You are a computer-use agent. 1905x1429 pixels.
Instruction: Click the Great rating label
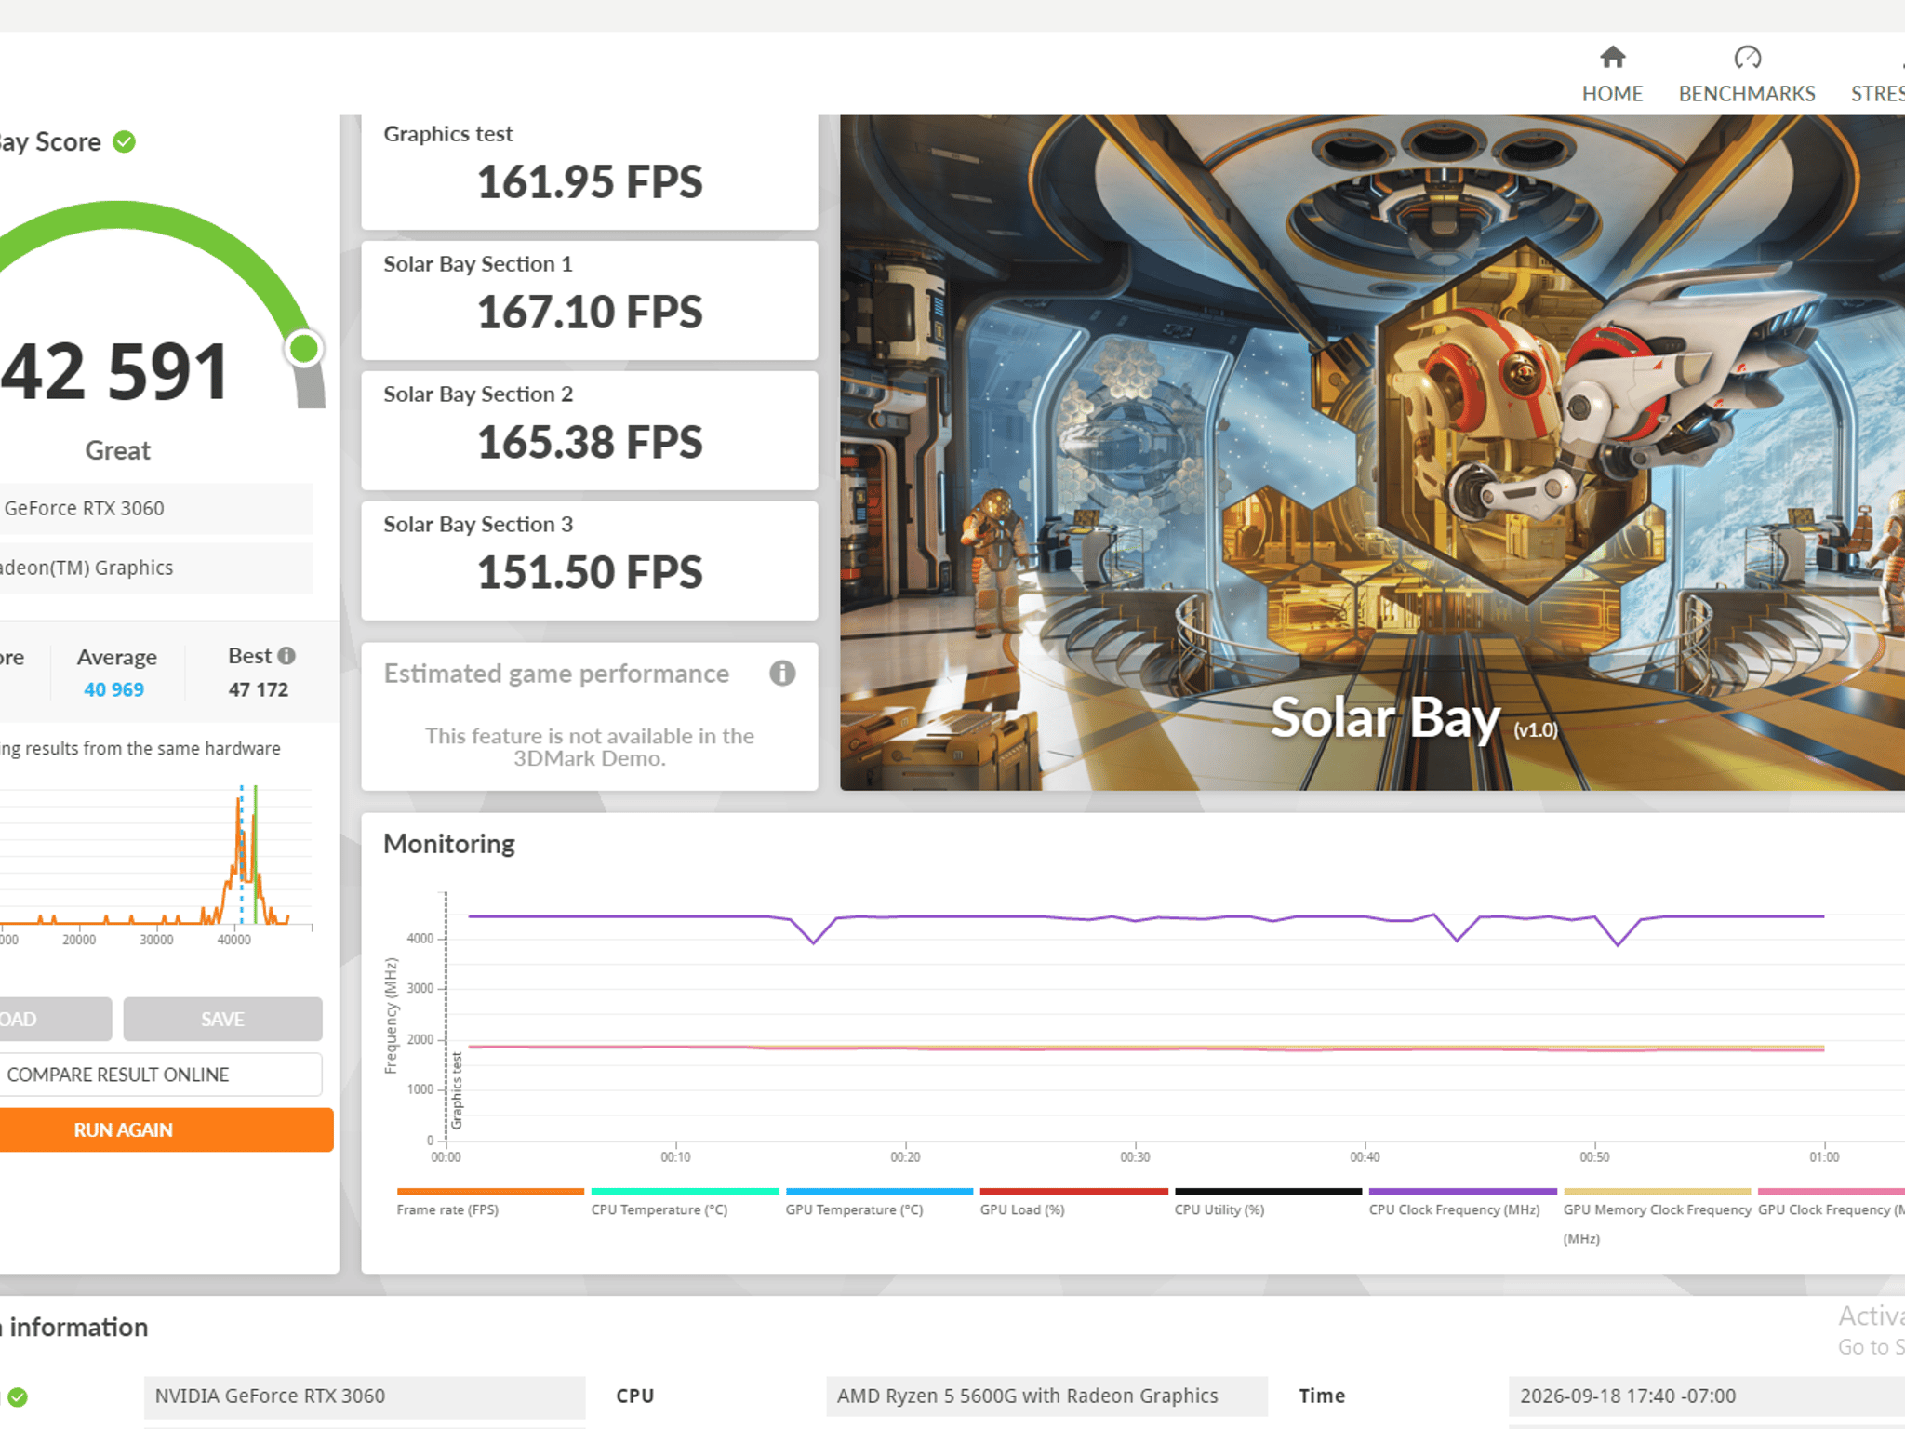click(x=117, y=451)
